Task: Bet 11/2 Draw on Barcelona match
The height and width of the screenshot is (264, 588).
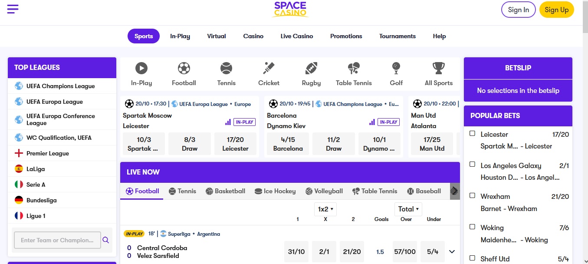Action: coord(334,144)
